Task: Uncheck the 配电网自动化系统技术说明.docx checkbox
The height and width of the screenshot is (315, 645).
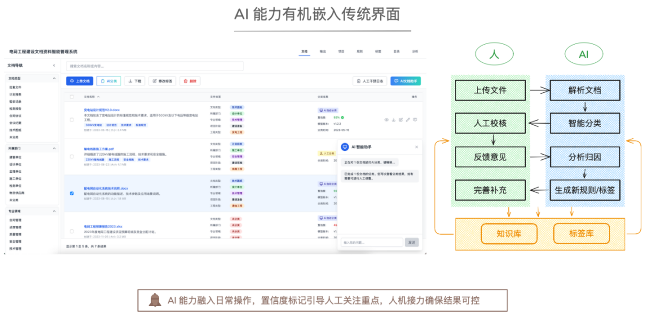Action: pos(72,193)
